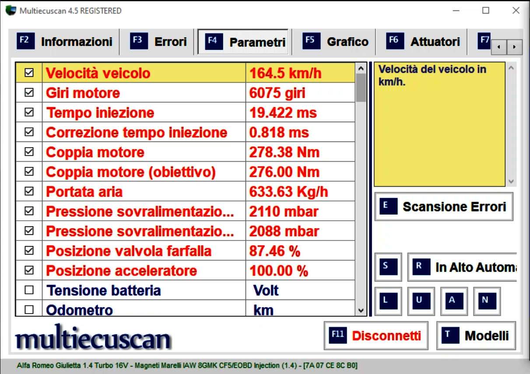Click the 633.63 Kg/h value
The width and height of the screenshot is (530, 374).
tap(288, 191)
